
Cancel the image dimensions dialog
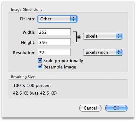coord(90,108)
